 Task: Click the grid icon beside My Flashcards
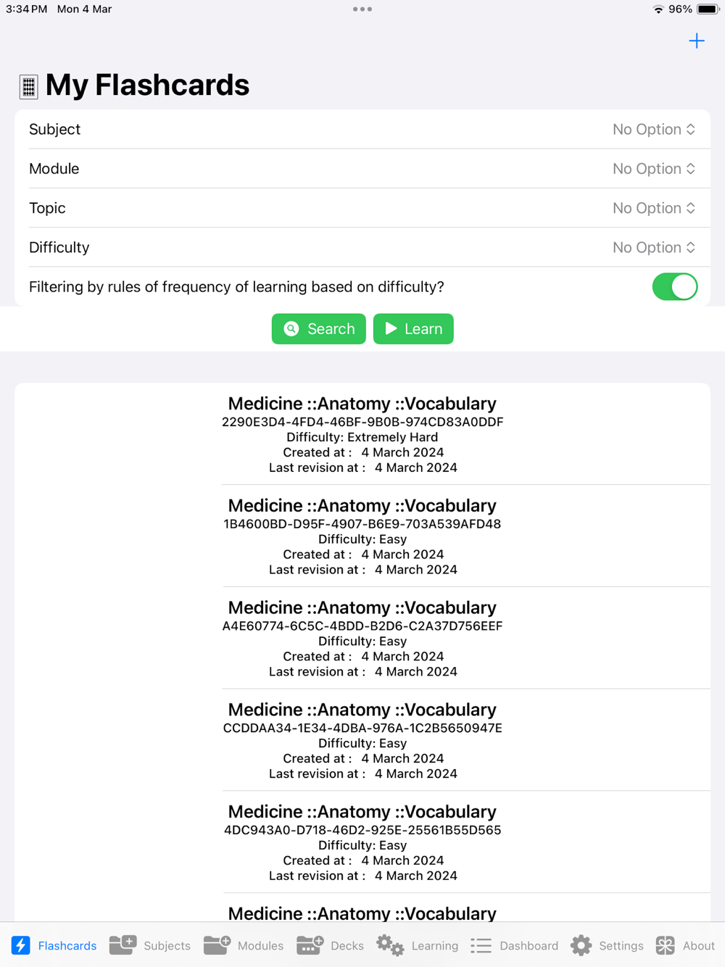click(28, 87)
